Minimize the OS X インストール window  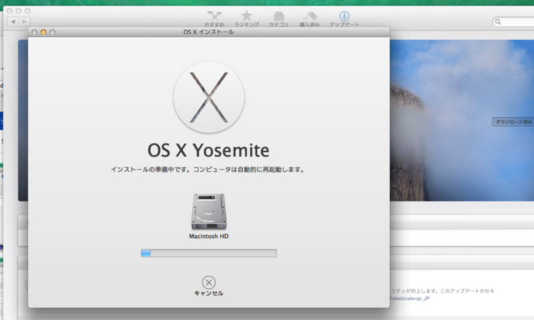point(43,32)
